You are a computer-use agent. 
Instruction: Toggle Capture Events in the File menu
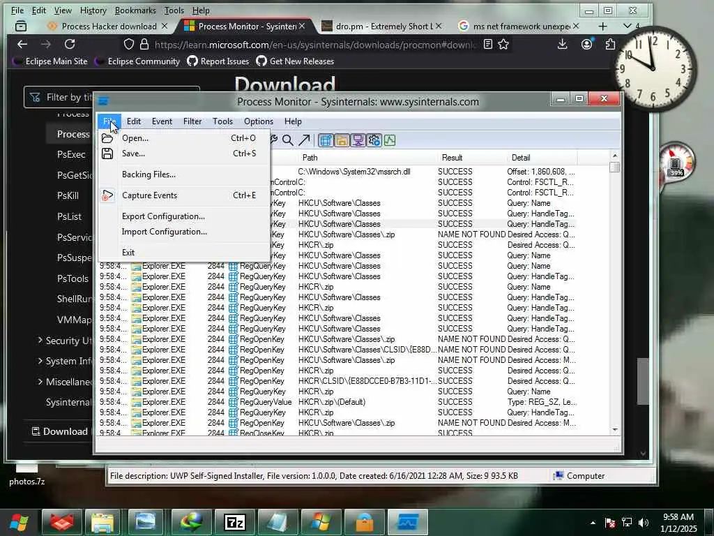tap(184, 195)
